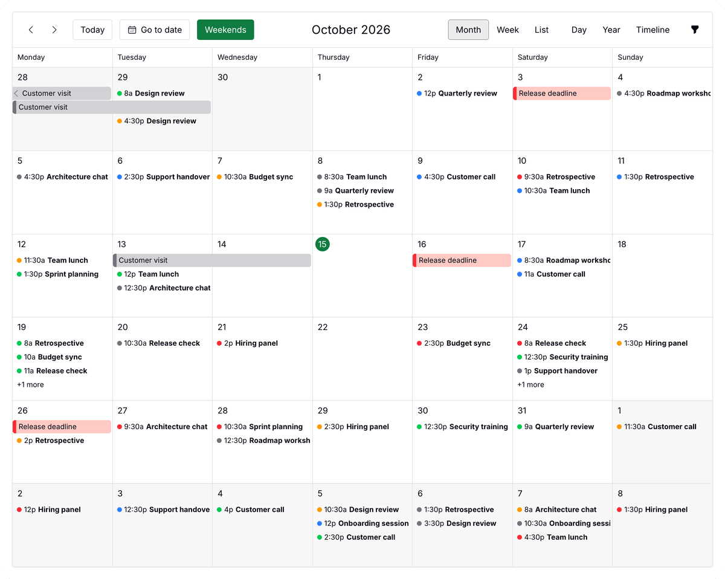This screenshot has width=725, height=579.
Task: Open Release deadline event on October 3
Action: [562, 94]
